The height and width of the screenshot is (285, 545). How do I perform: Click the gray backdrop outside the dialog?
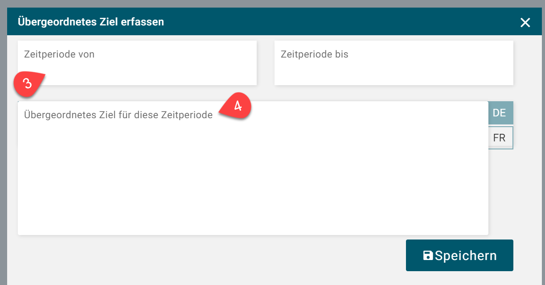(x=3, y=134)
